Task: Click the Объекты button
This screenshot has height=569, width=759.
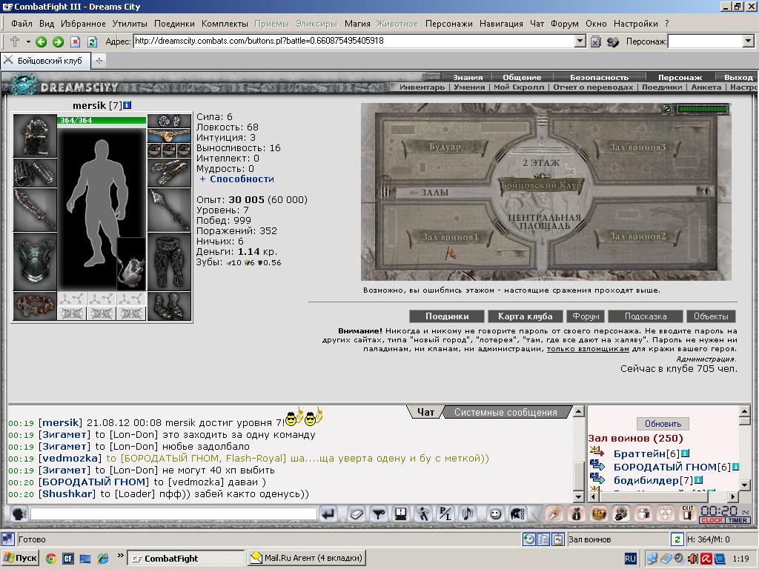Action: 711,316
